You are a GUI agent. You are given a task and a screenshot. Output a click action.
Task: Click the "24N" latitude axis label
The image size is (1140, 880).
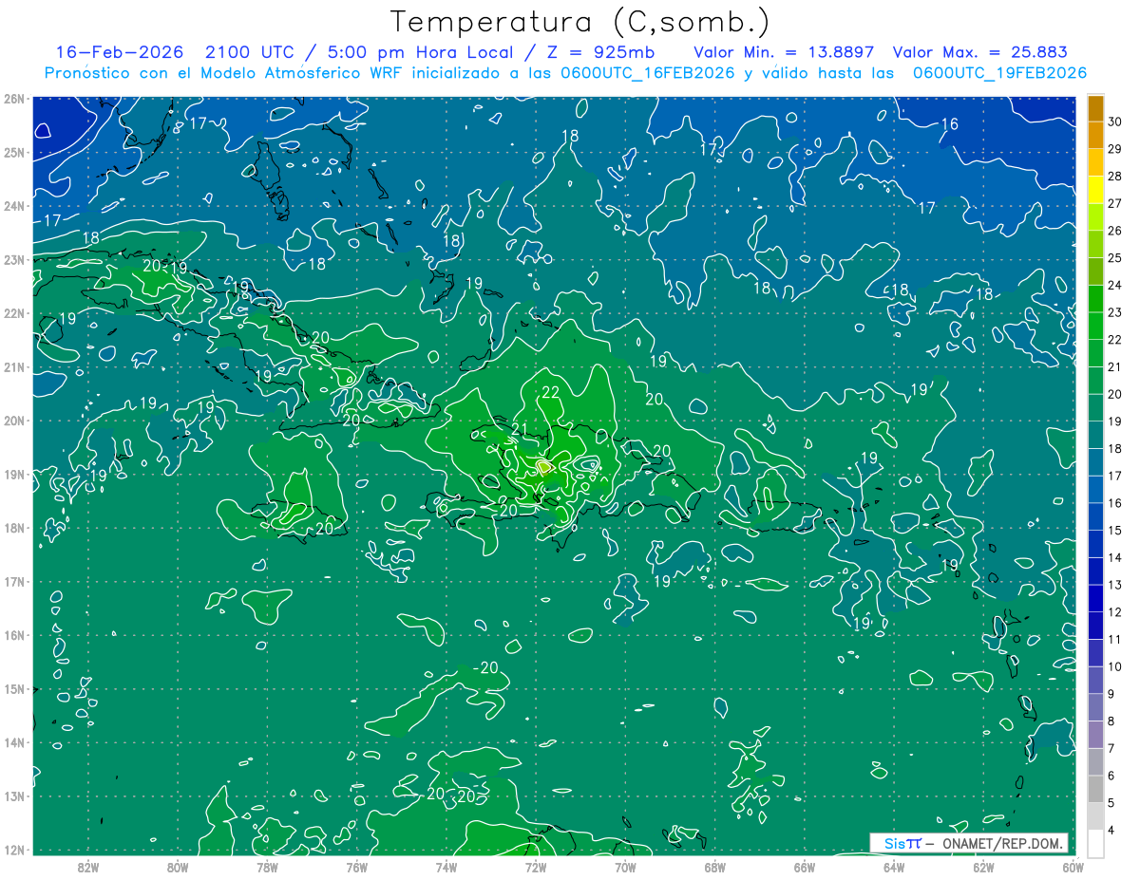point(13,206)
